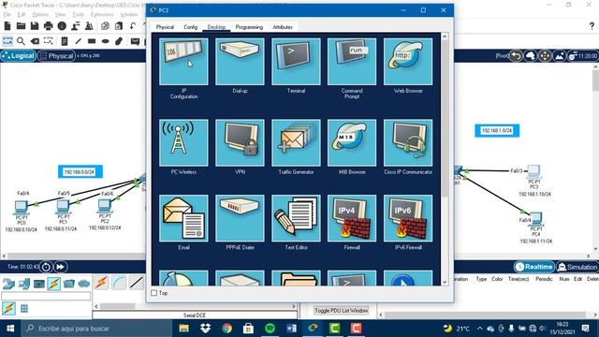Select the Place Note tool
This screenshot has width=599, height=337.
[x=65, y=41]
